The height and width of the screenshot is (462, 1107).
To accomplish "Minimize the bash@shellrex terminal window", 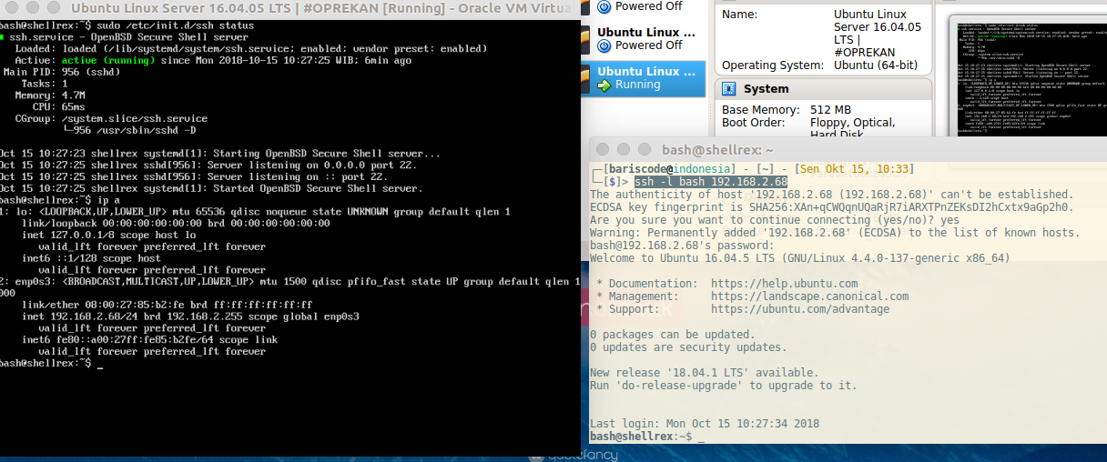I will point(624,149).
